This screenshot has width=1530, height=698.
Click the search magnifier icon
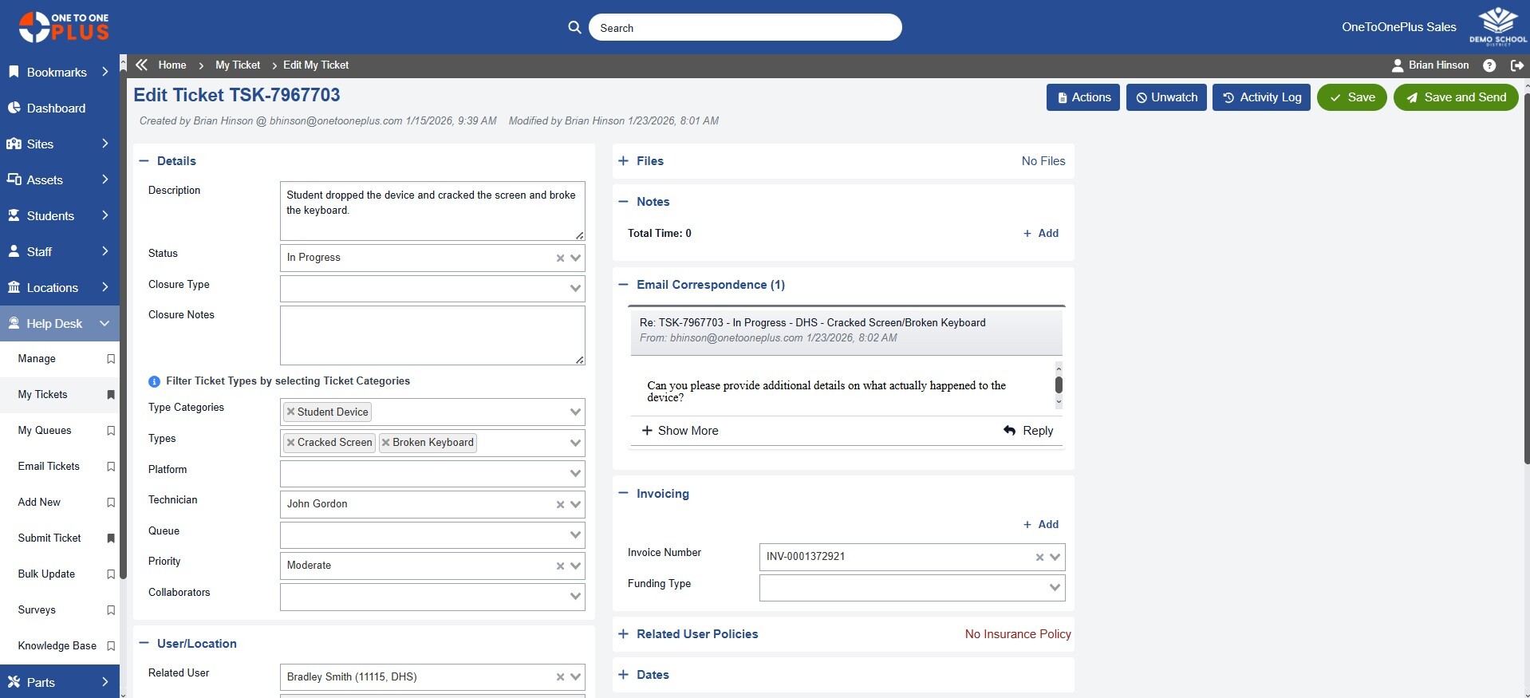click(574, 27)
